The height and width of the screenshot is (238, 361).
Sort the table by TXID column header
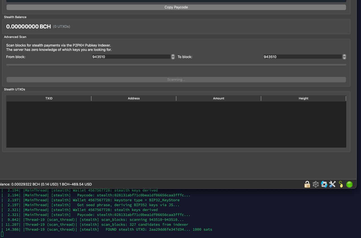pyautogui.click(x=49, y=98)
